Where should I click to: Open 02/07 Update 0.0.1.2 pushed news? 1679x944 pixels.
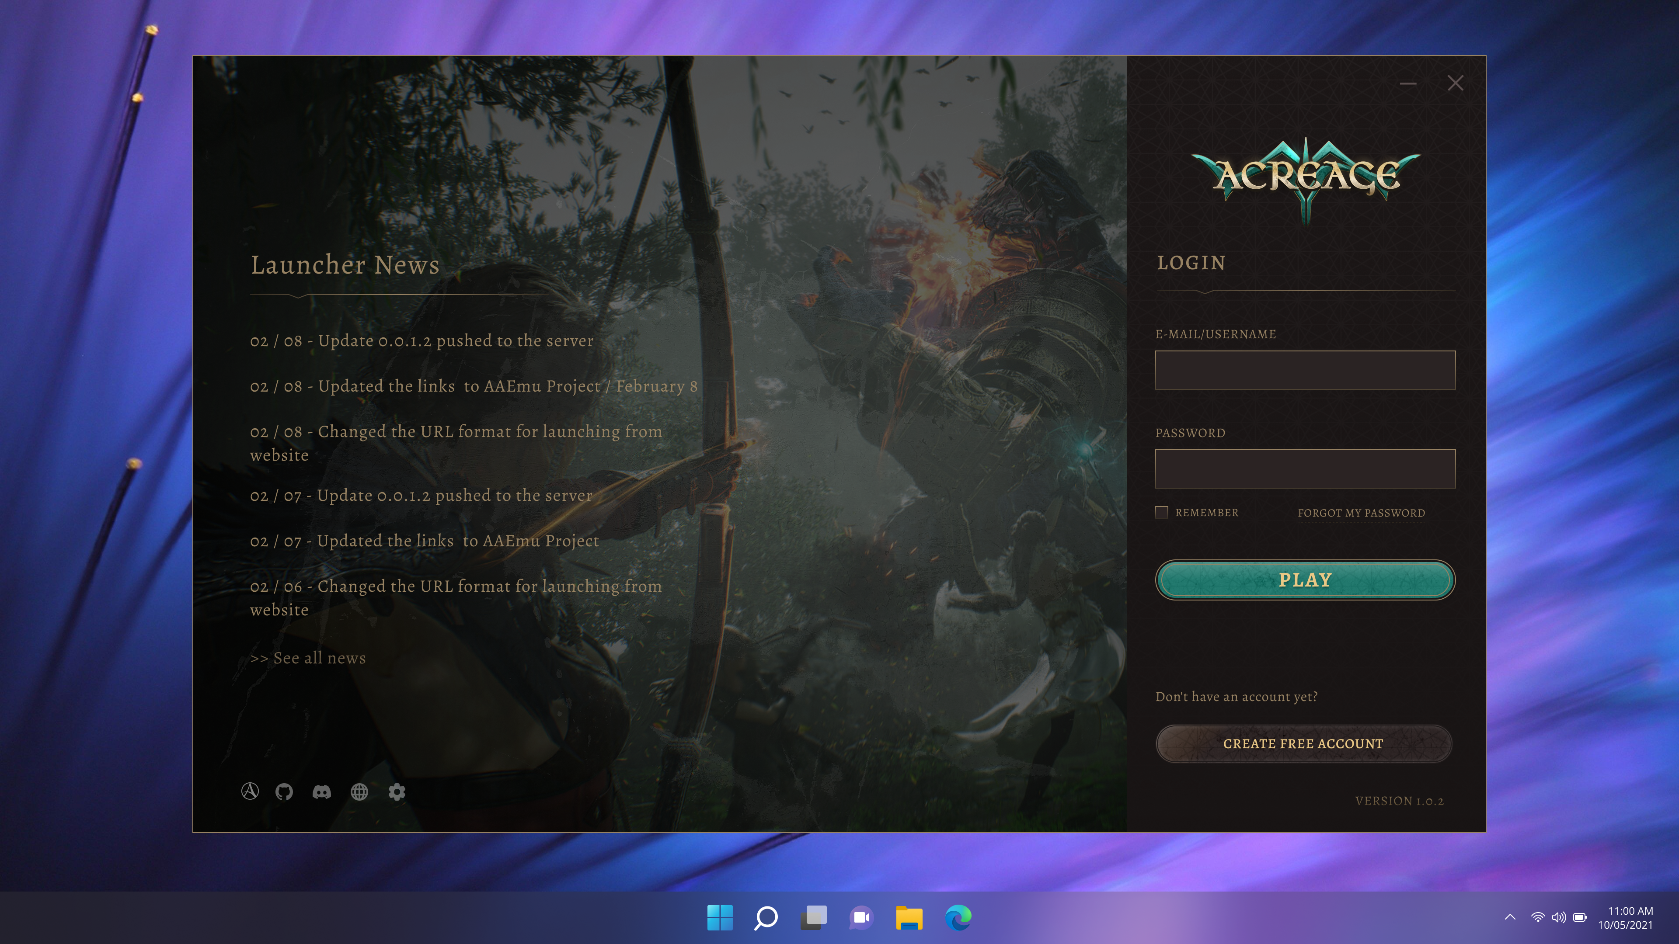pyautogui.click(x=421, y=496)
